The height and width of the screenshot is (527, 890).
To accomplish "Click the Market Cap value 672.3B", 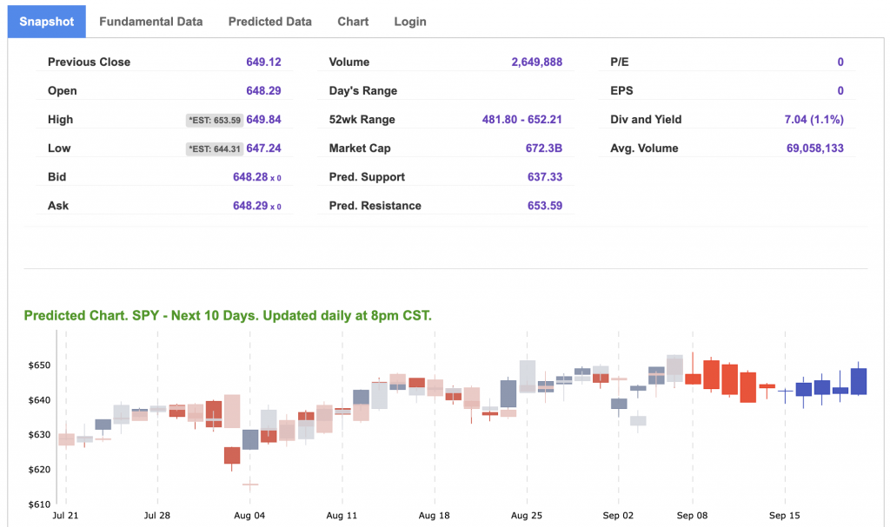I will [544, 148].
